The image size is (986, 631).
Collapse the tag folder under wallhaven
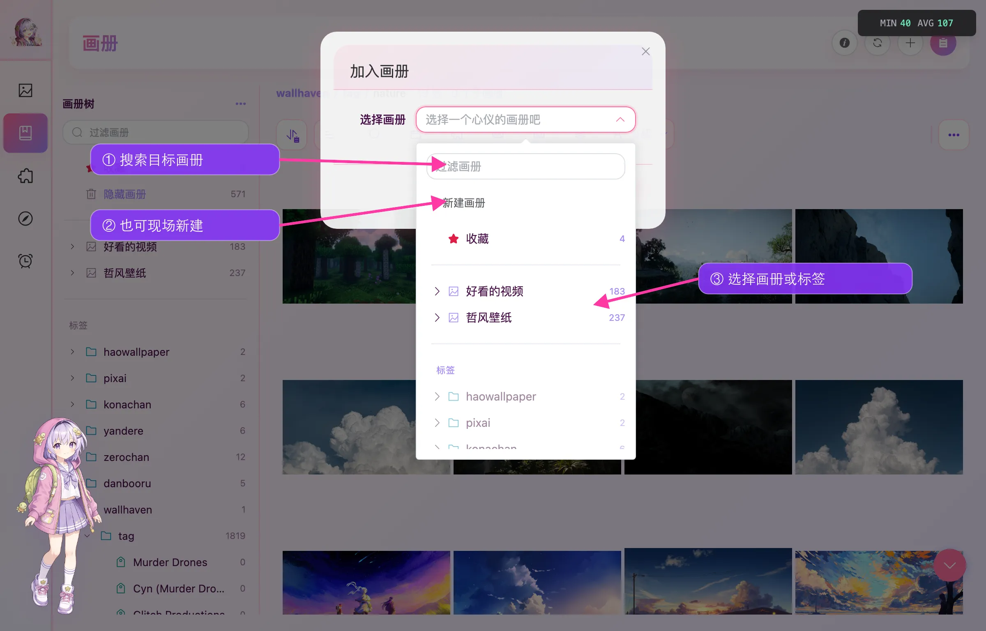click(87, 536)
